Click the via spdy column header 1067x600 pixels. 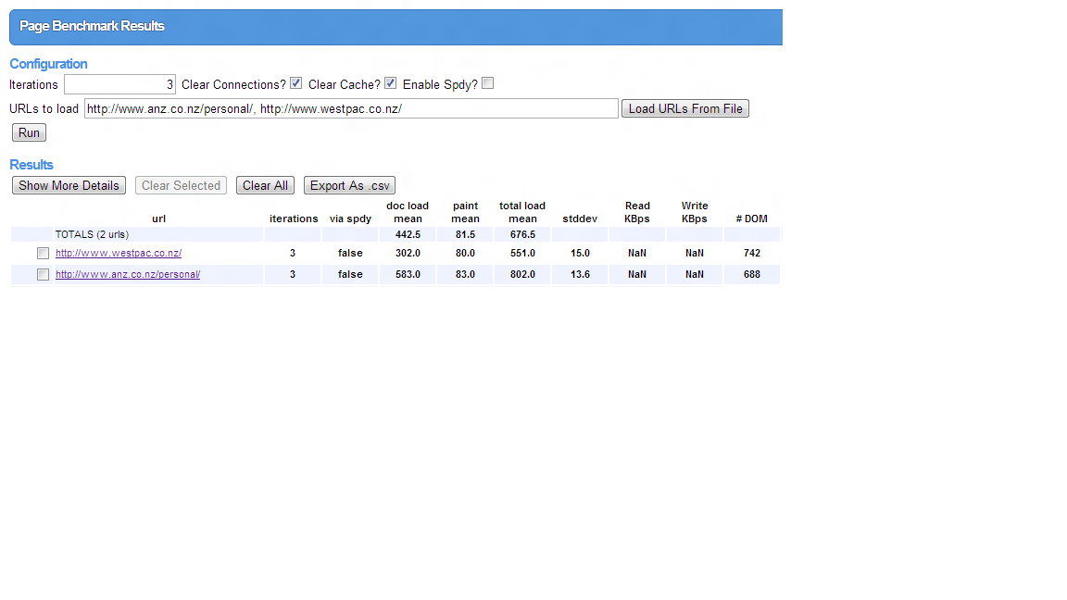[350, 219]
